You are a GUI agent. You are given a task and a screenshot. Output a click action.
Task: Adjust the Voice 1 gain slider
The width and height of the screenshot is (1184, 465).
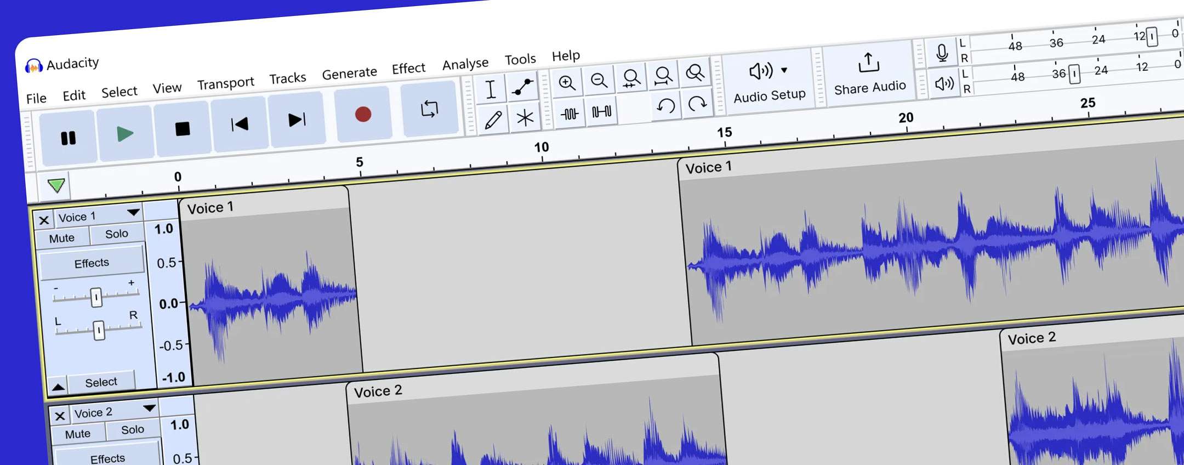tap(96, 297)
